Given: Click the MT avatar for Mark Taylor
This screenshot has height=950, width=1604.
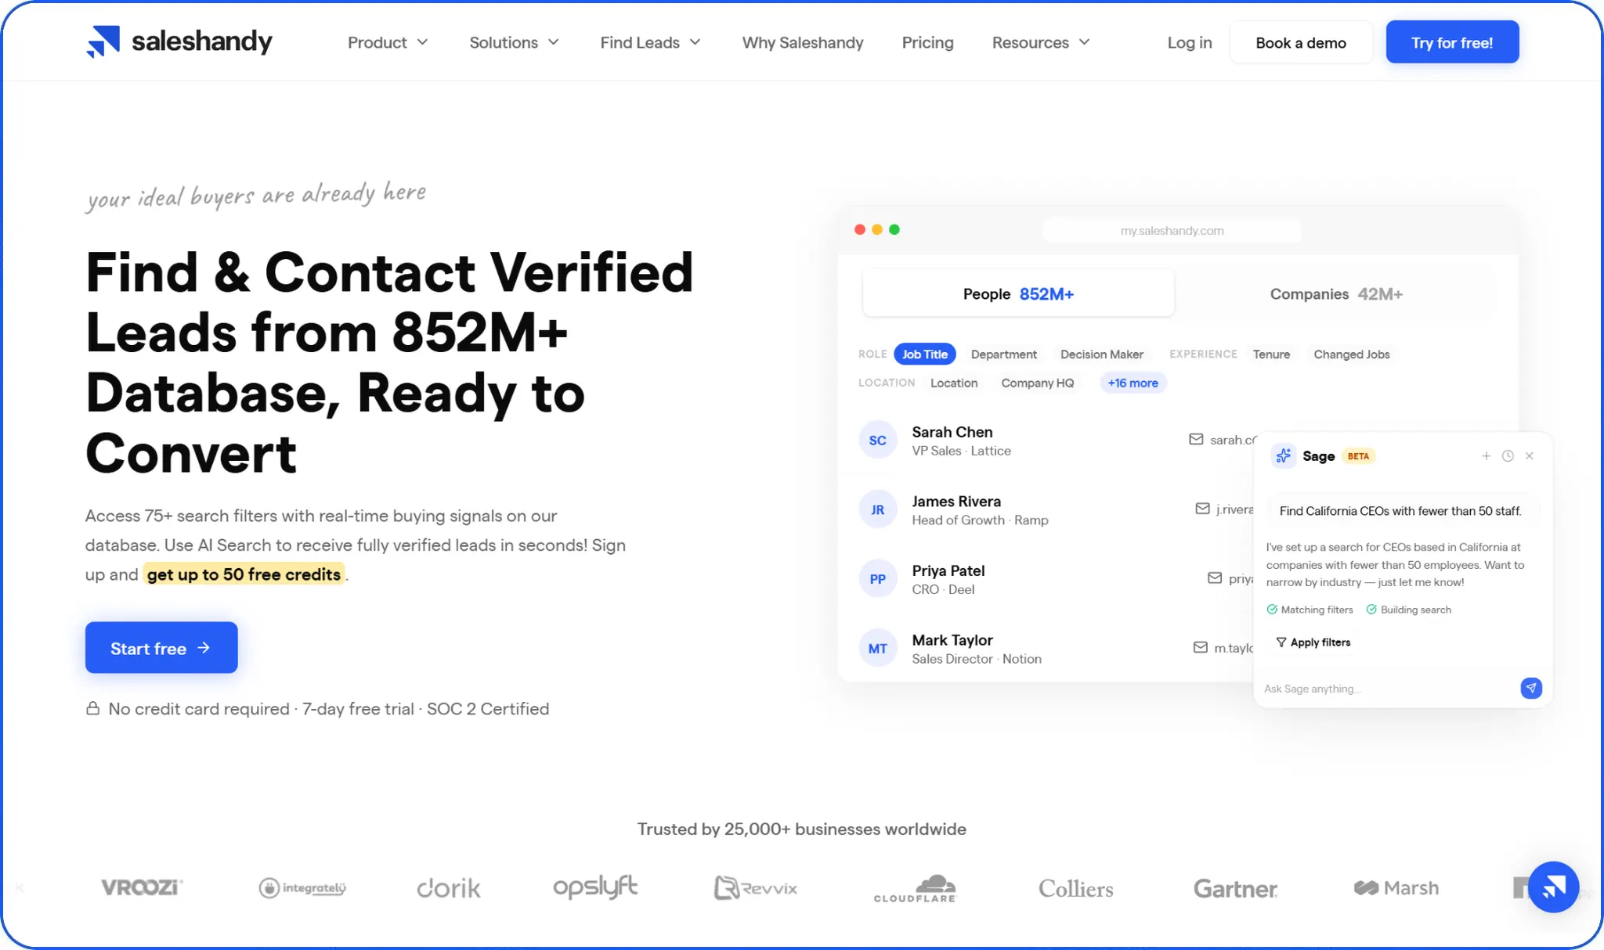Looking at the screenshot, I should pyautogui.click(x=877, y=648).
